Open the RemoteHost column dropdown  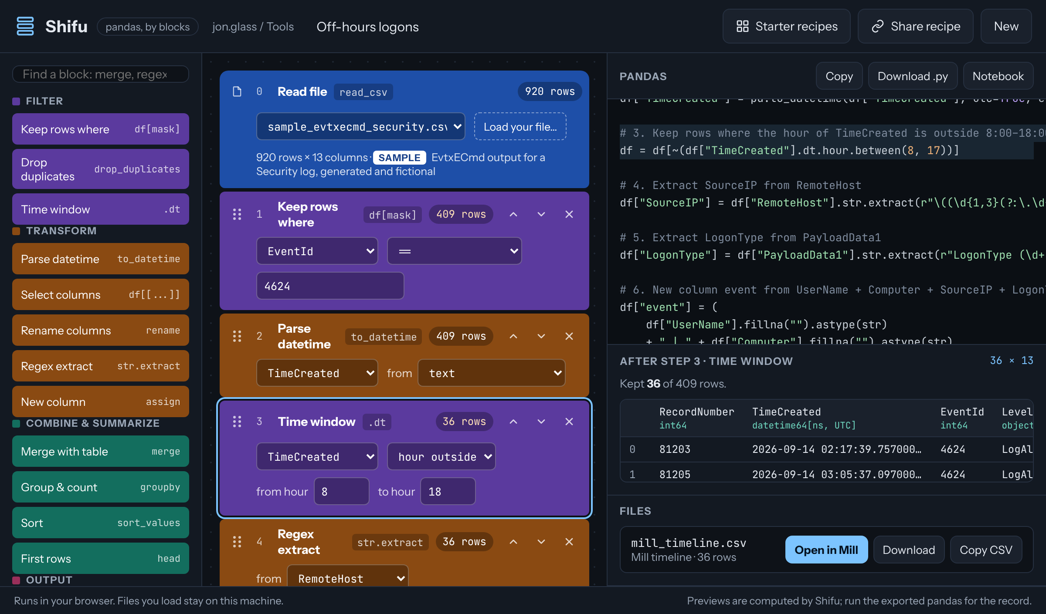coord(348,576)
